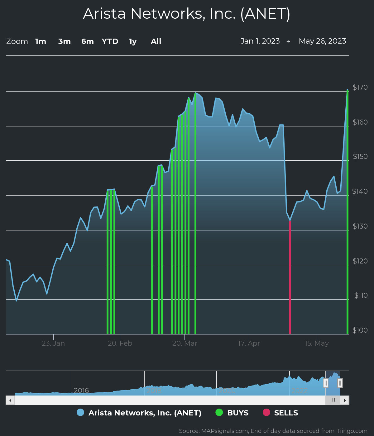Toggle the BUYS legend item
The height and width of the screenshot is (436, 374).
tap(232, 413)
